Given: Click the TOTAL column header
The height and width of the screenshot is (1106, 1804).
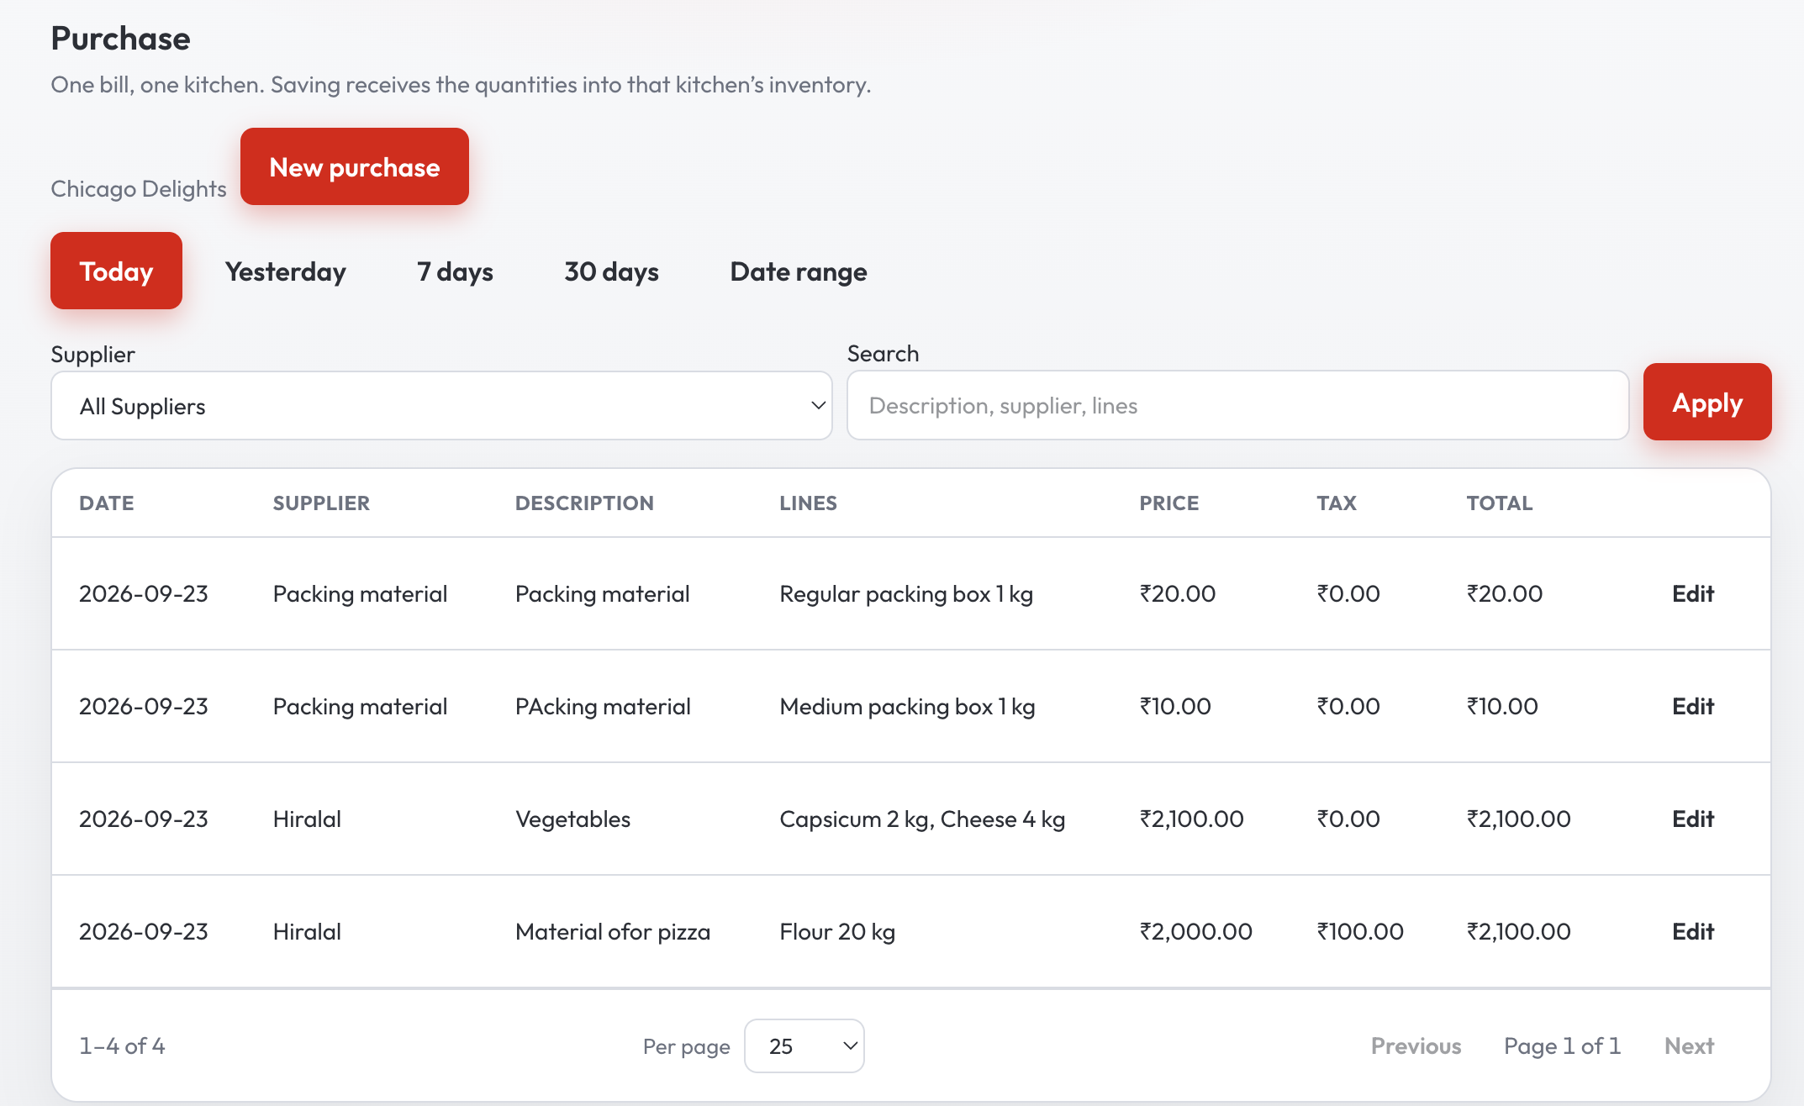Looking at the screenshot, I should coord(1500,503).
